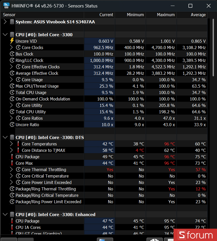Expand the Core Power Limit Exceeded row
Viewport: 217px width, 241px height.
(11, 182)
